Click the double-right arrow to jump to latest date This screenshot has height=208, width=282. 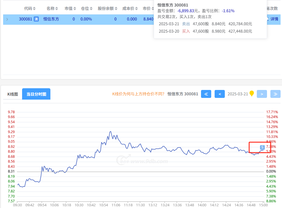click(275, 94)
